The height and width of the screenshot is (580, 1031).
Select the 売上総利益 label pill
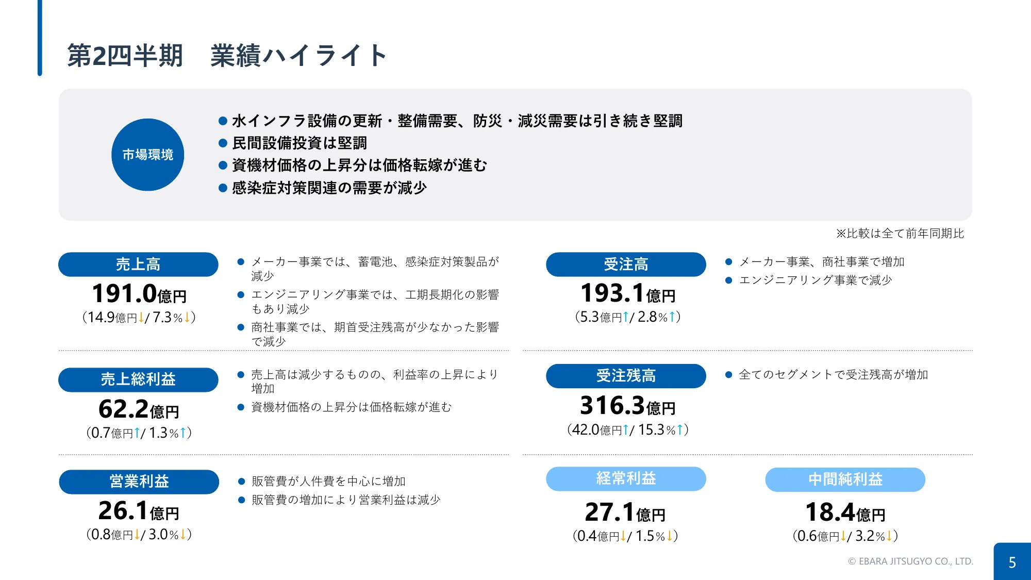click(138, 379)
